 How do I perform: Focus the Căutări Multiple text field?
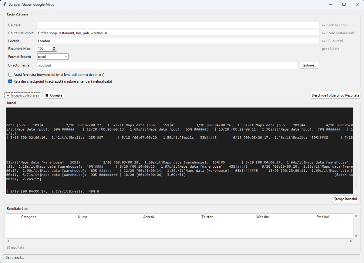click(178, 33)
